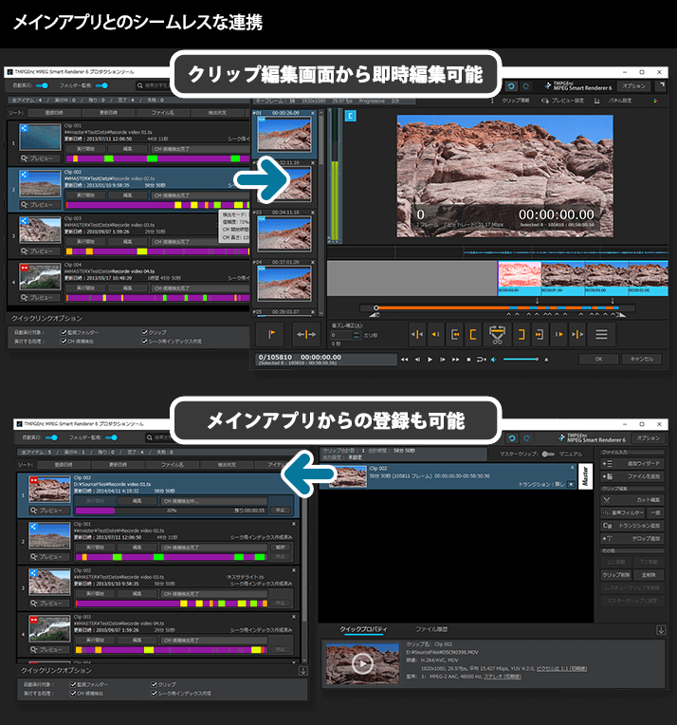Move to the selection end with the arrow-bracket icon

click(x=540, y=334)
